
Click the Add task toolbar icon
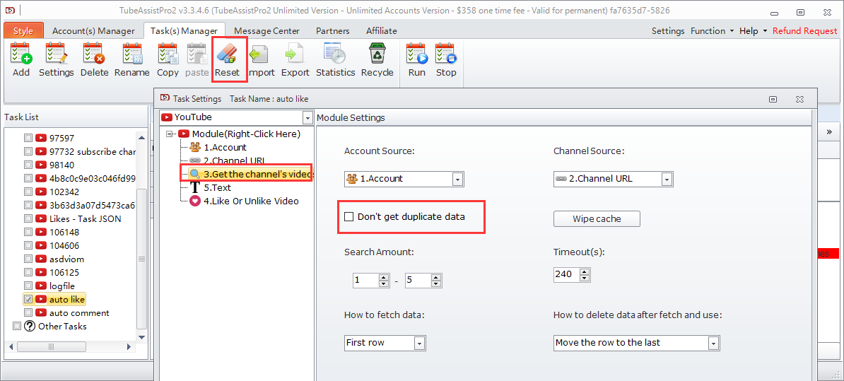tap(21, 55)
